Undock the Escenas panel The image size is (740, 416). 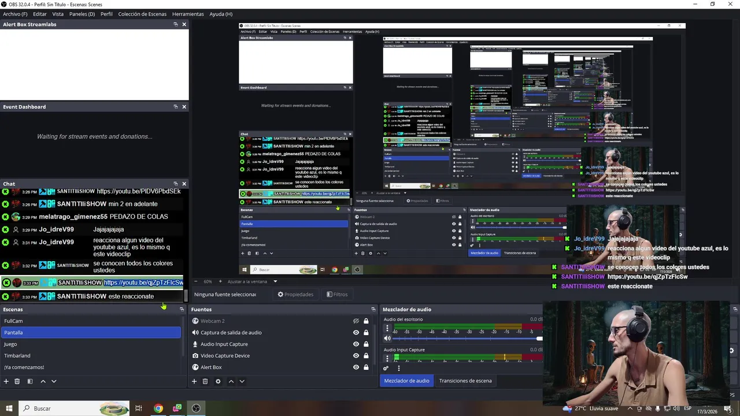(x=182, y=310)
